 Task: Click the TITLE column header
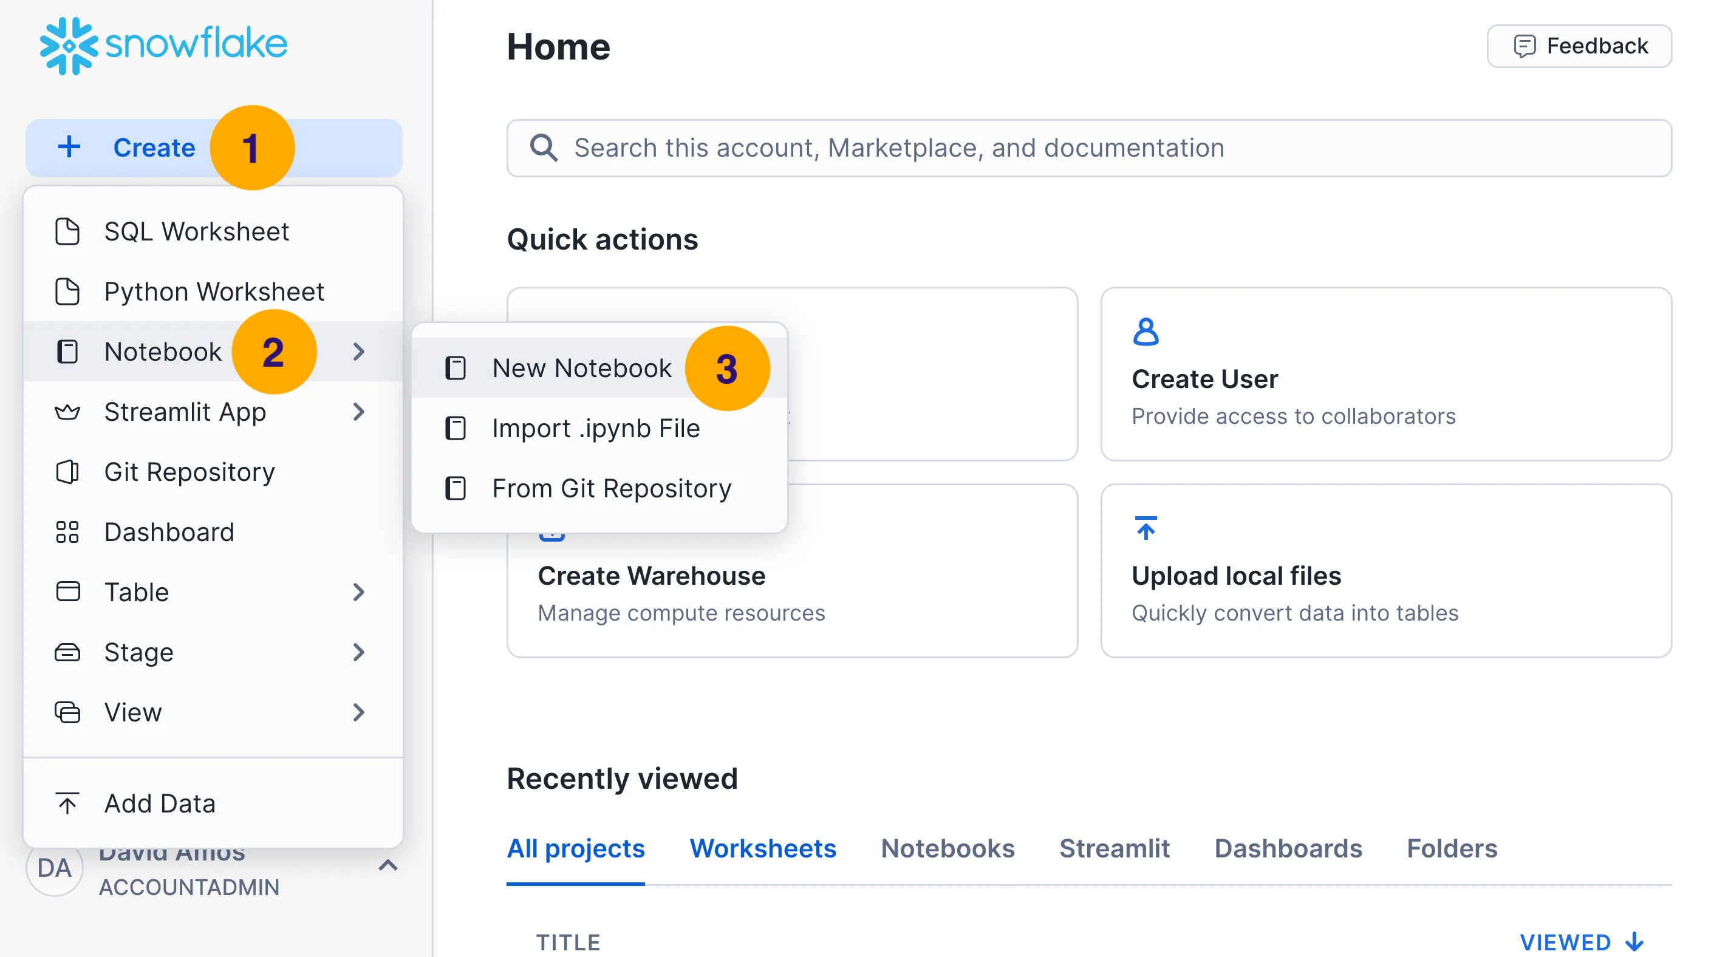[568, 942]
